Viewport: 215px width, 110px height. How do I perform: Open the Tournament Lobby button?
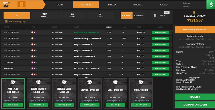click(x=195, y=105)
